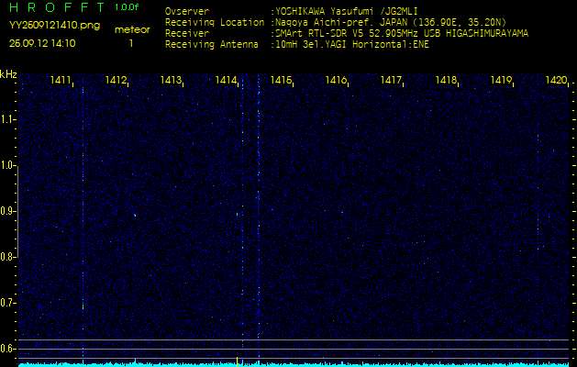577x367 pixels.
Task: Click the 1.1 frequency axis label
Action: coord(8,119)
